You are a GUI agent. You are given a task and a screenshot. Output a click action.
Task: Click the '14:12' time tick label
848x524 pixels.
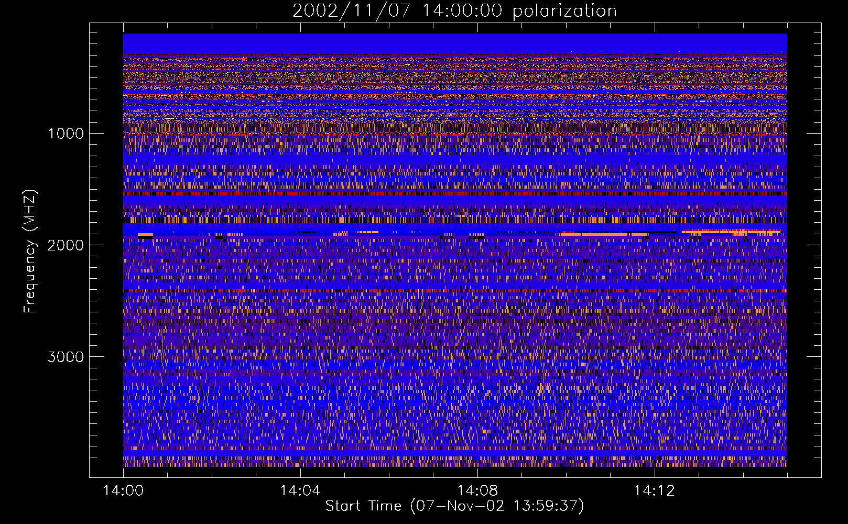pyautogui.click(x=655, y=491)
